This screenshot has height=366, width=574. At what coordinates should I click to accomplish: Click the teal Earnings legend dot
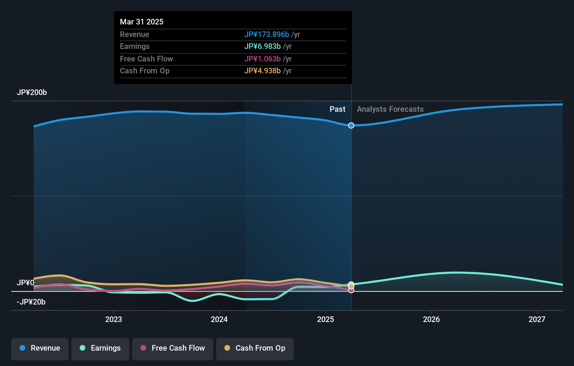pyautogui.click(x=82, y=348)
